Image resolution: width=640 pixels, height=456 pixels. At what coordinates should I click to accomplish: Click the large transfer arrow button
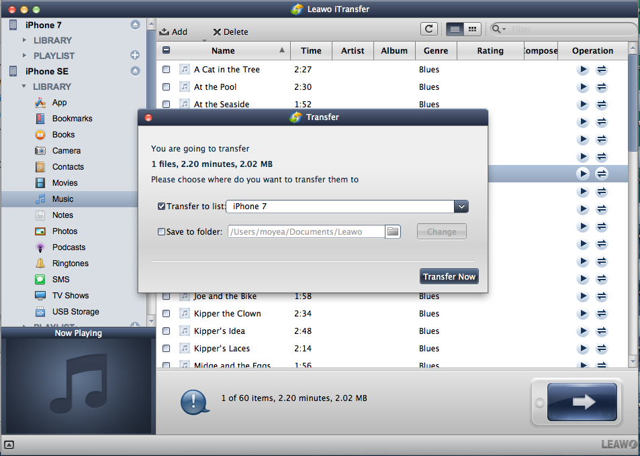point(582,402)
